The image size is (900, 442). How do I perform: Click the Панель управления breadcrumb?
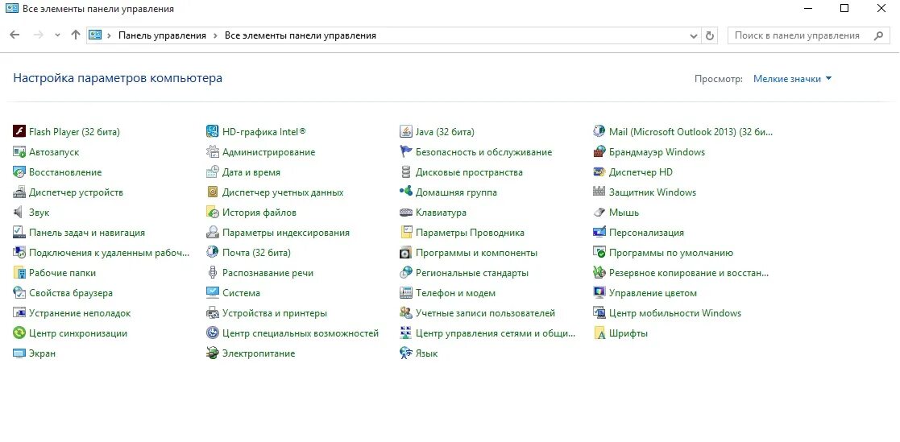click(x=162, y=35)
